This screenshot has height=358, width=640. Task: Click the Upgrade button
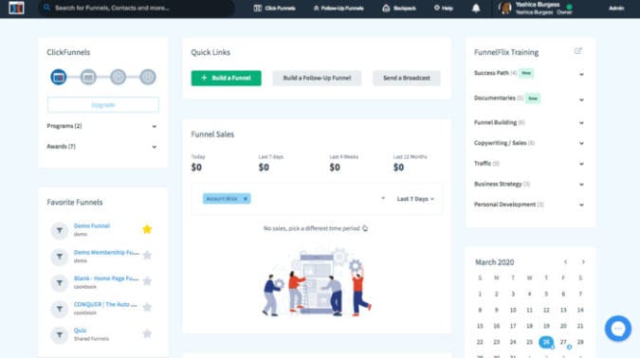pos(102,105)
